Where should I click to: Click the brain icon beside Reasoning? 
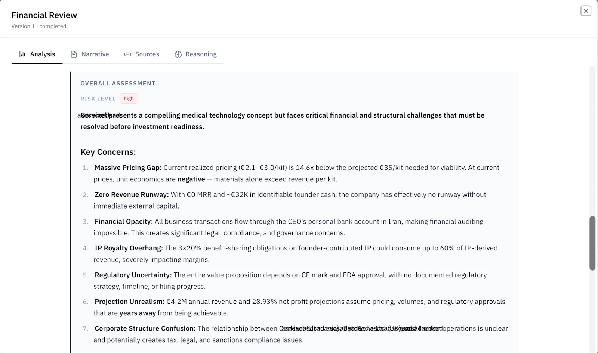[x=178, y=54]
